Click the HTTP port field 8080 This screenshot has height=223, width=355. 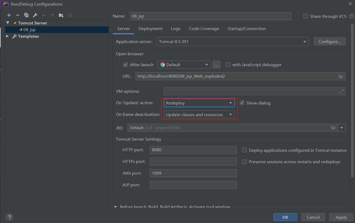[x=193, y=150]
